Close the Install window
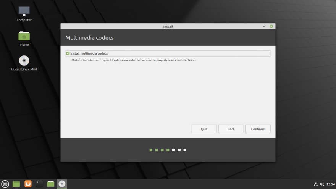Image resolution: width=336 pixels, height=189 pixels. click(271, 26)
